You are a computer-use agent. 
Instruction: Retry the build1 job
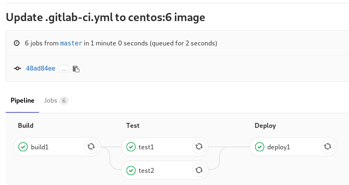[x=91, y=147]
